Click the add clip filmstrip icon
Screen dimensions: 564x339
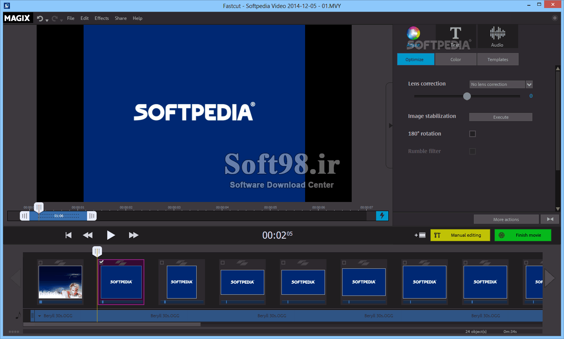coord(420,235)
